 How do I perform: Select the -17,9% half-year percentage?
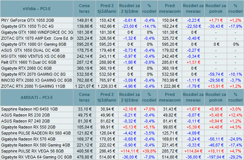coord(235,26)
